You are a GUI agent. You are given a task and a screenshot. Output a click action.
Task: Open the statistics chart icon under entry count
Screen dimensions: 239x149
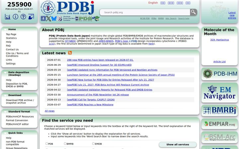click(7, 17)
